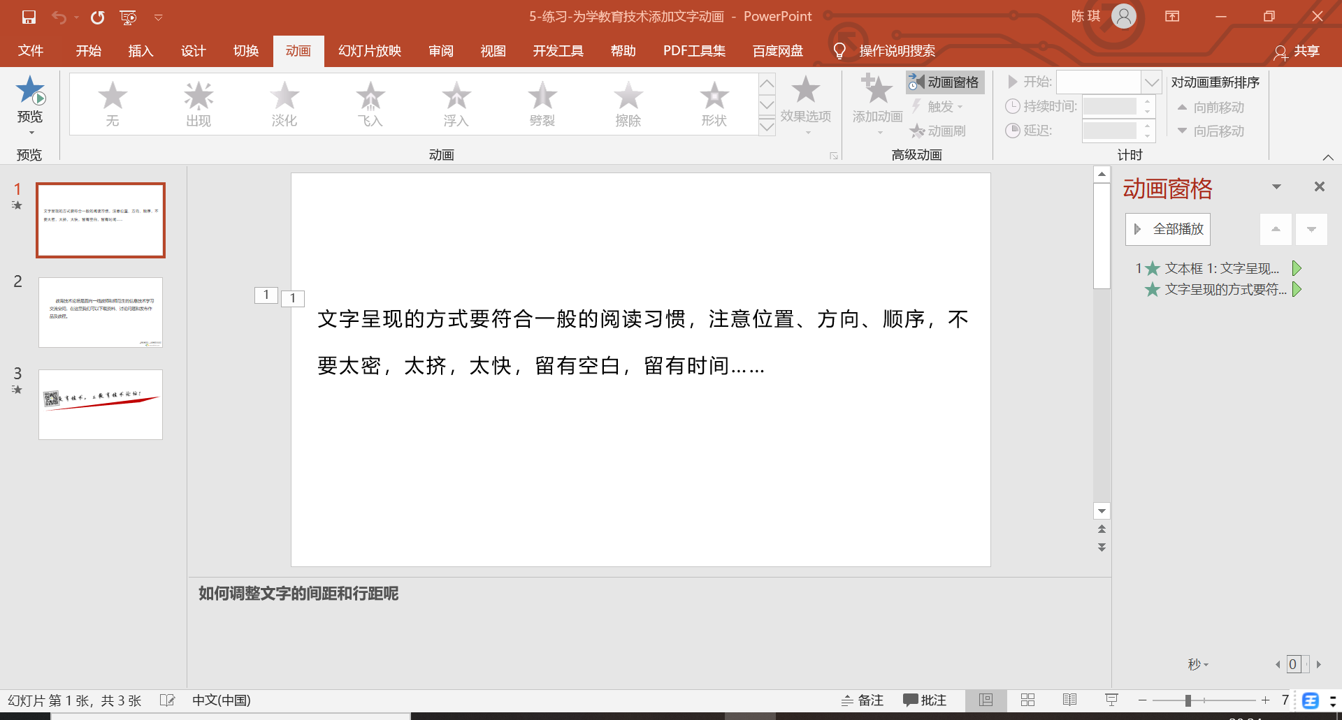Click the zoom slider handle
1342x720 pixels.
coord(1188,700)
